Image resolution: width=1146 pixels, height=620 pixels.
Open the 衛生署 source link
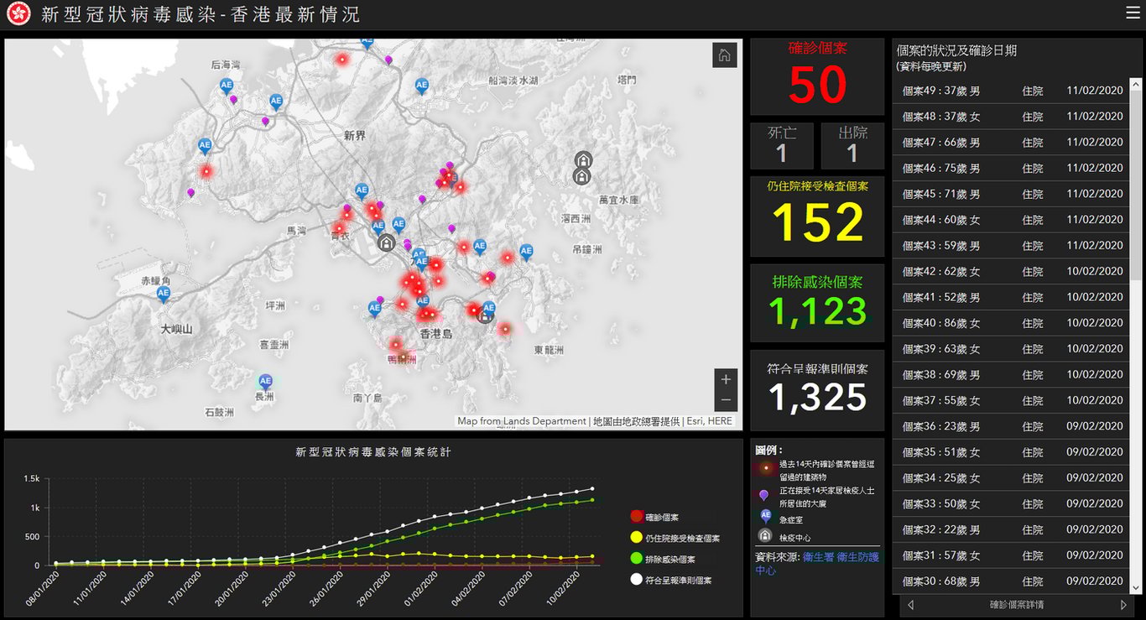point(817,557)
